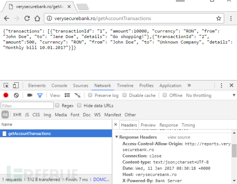
Task: Focus the network Filter text field
Action: 27,105
